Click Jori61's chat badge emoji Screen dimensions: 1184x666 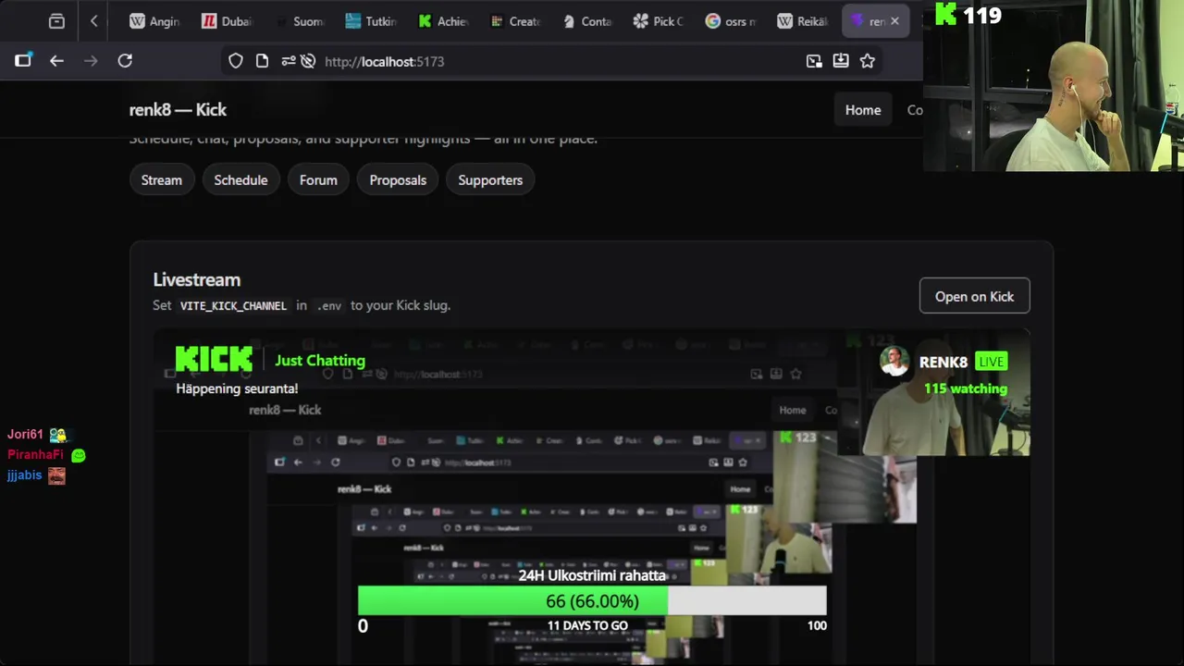pyautogui.click(x=58, y=435)
